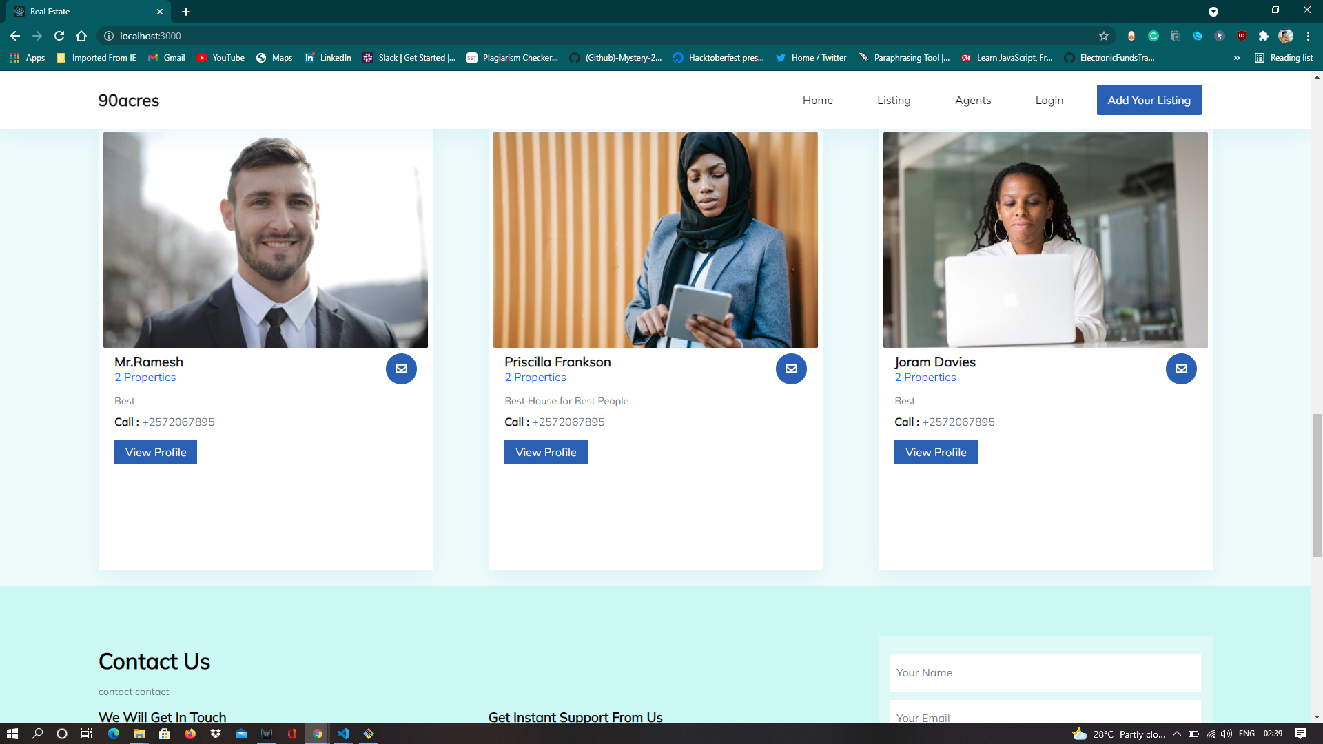Viewport: 1323px width, 744px height.
Task: Open the Chrome extensions puzzle icon
Action: click(x=1263, y=36)
